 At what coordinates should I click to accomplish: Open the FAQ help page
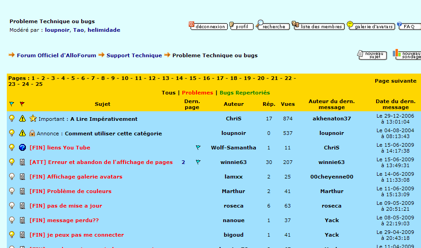(409, 26)
